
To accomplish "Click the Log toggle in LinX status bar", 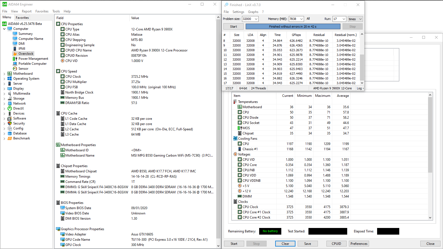I will click(360, 88).
